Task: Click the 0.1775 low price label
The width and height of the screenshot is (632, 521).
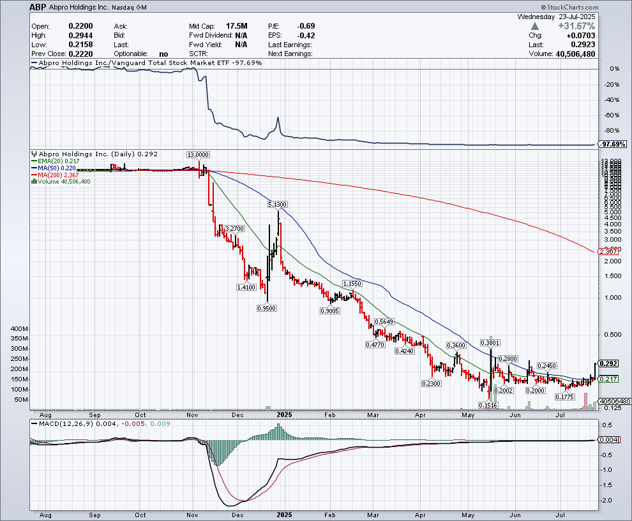Action: [x=564, y=397]
